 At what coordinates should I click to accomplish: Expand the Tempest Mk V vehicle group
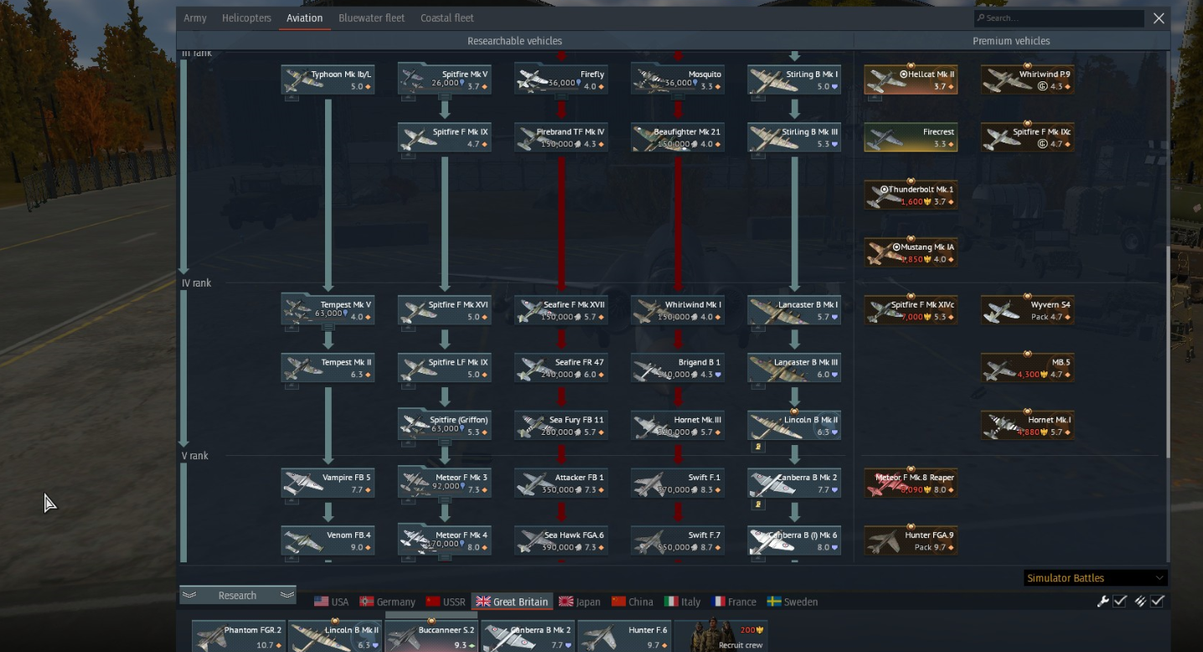coord(328,311)
